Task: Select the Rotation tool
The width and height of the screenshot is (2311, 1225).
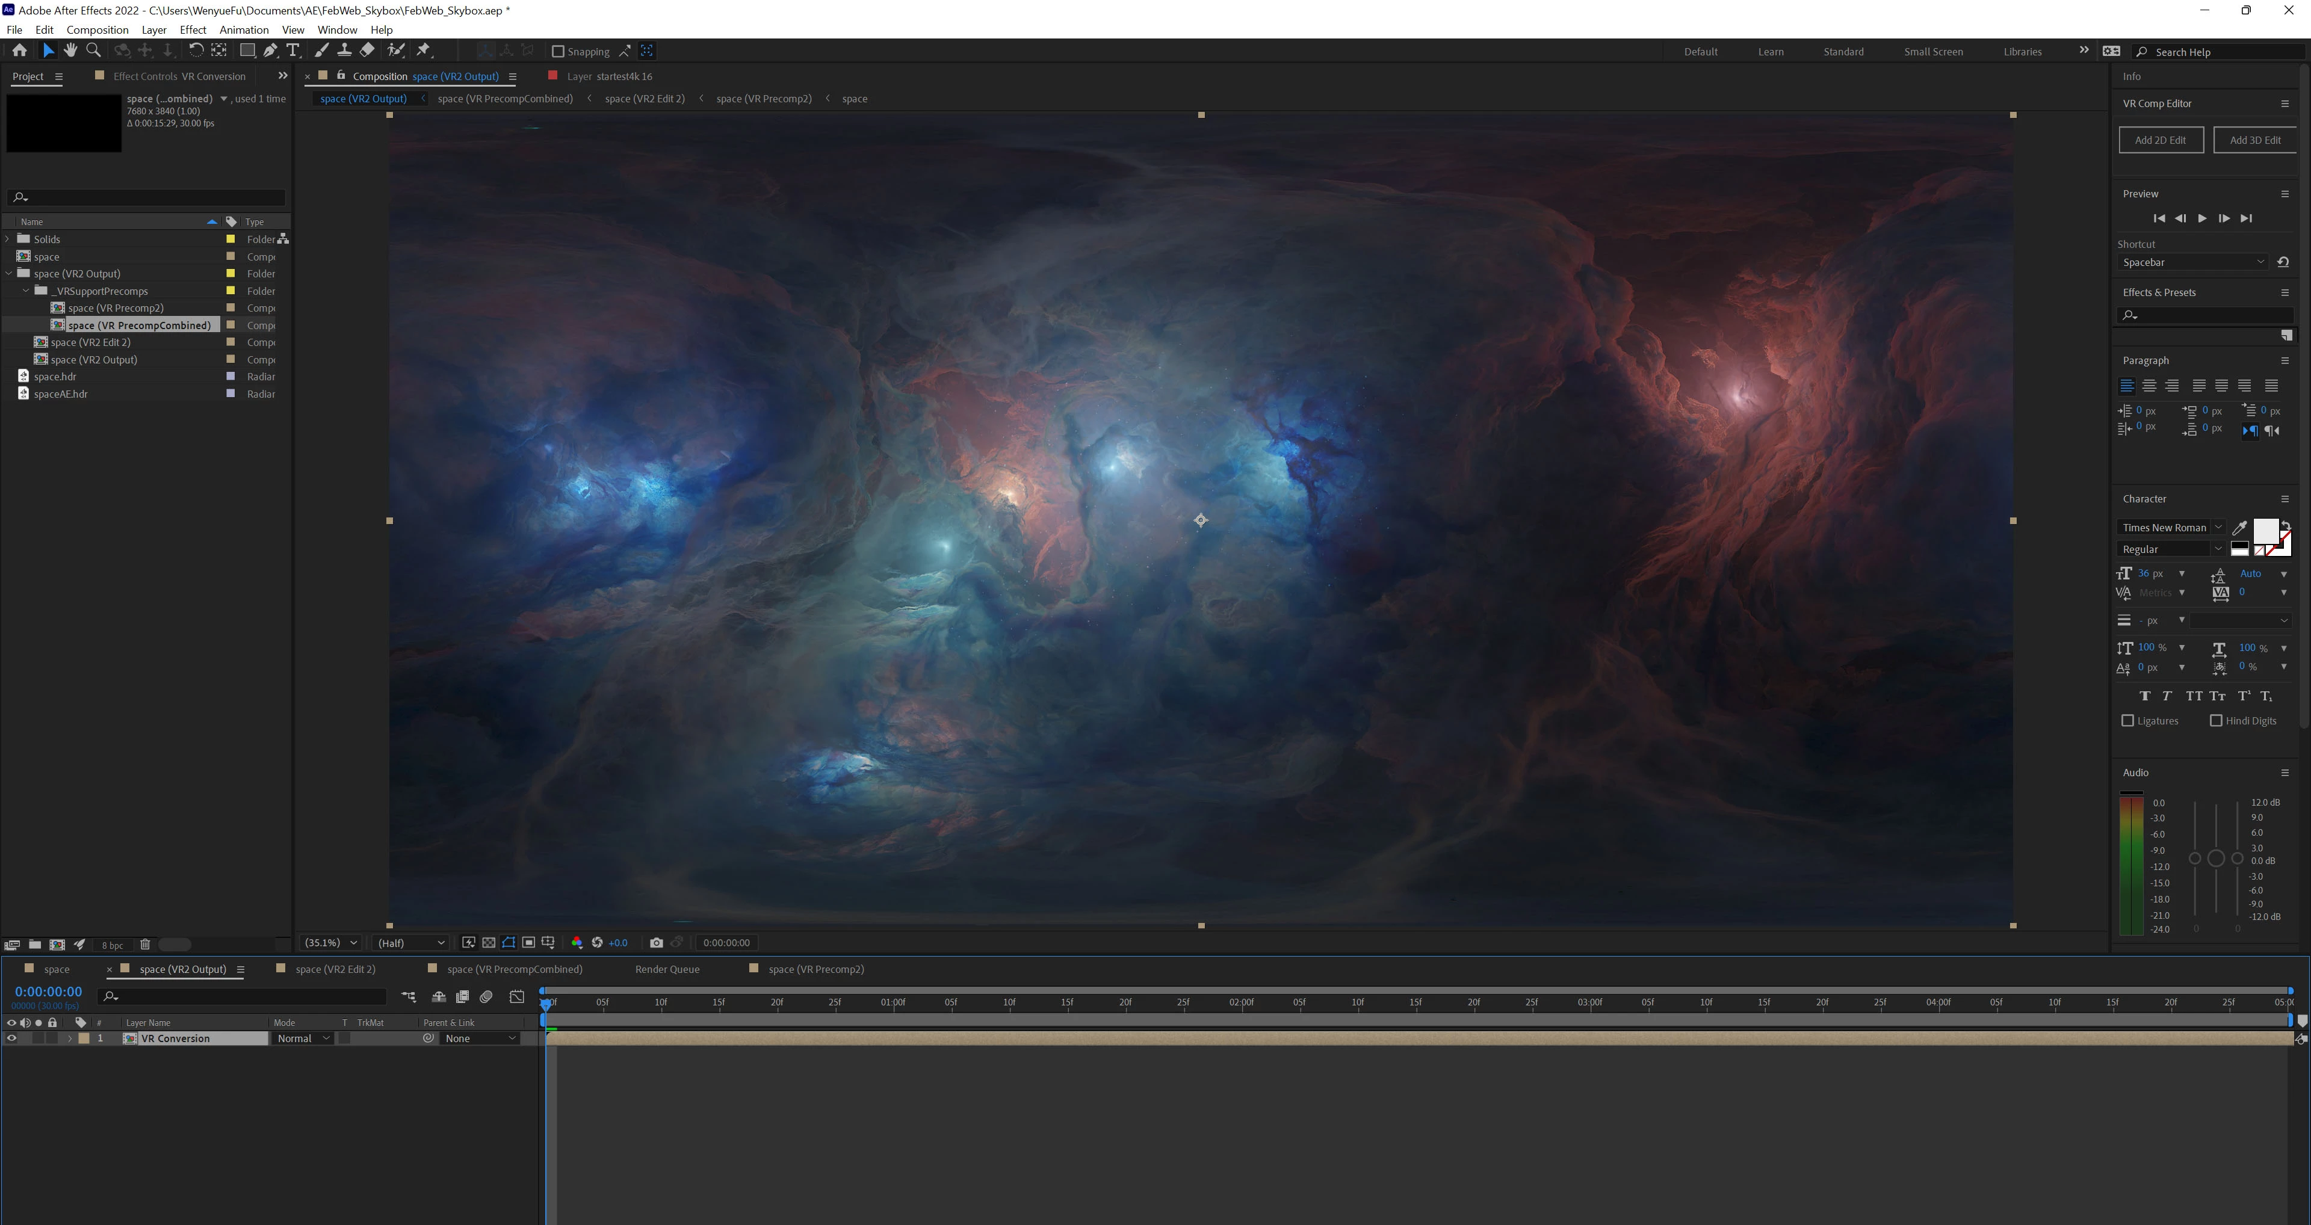Action: click(x=196, y=51)
